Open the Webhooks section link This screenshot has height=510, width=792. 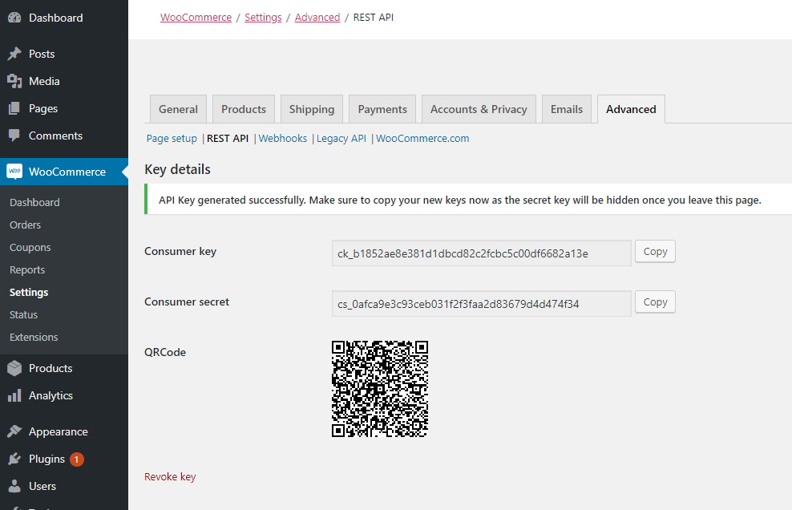(x=283, y=139)
